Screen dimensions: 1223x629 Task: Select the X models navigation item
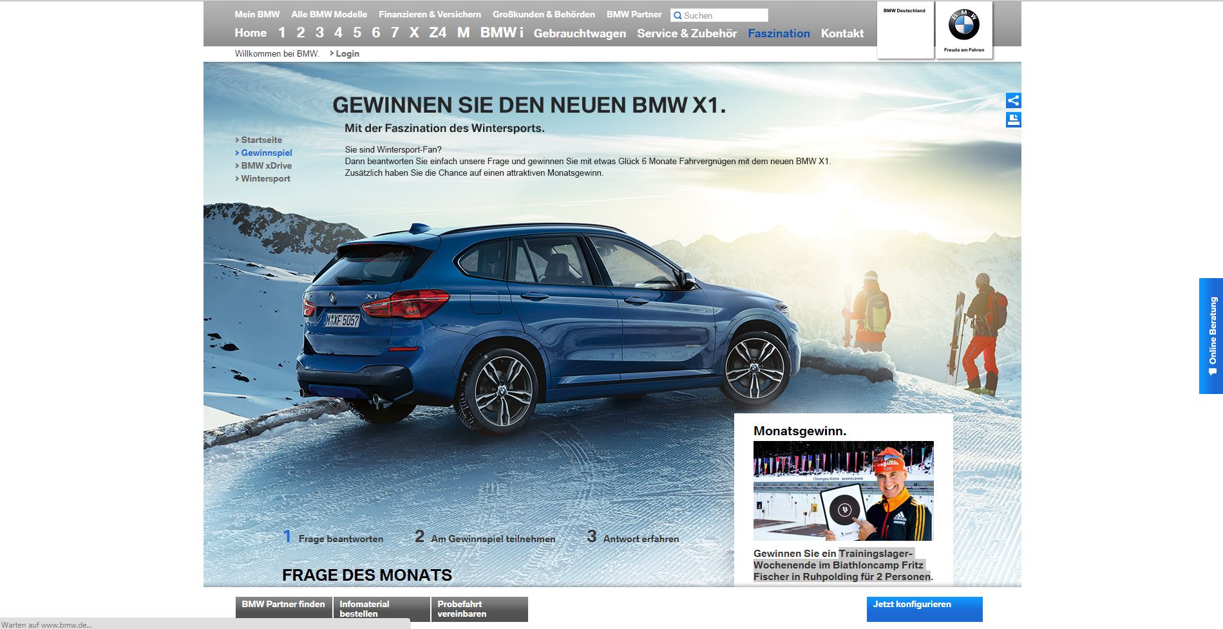point(414,33)
